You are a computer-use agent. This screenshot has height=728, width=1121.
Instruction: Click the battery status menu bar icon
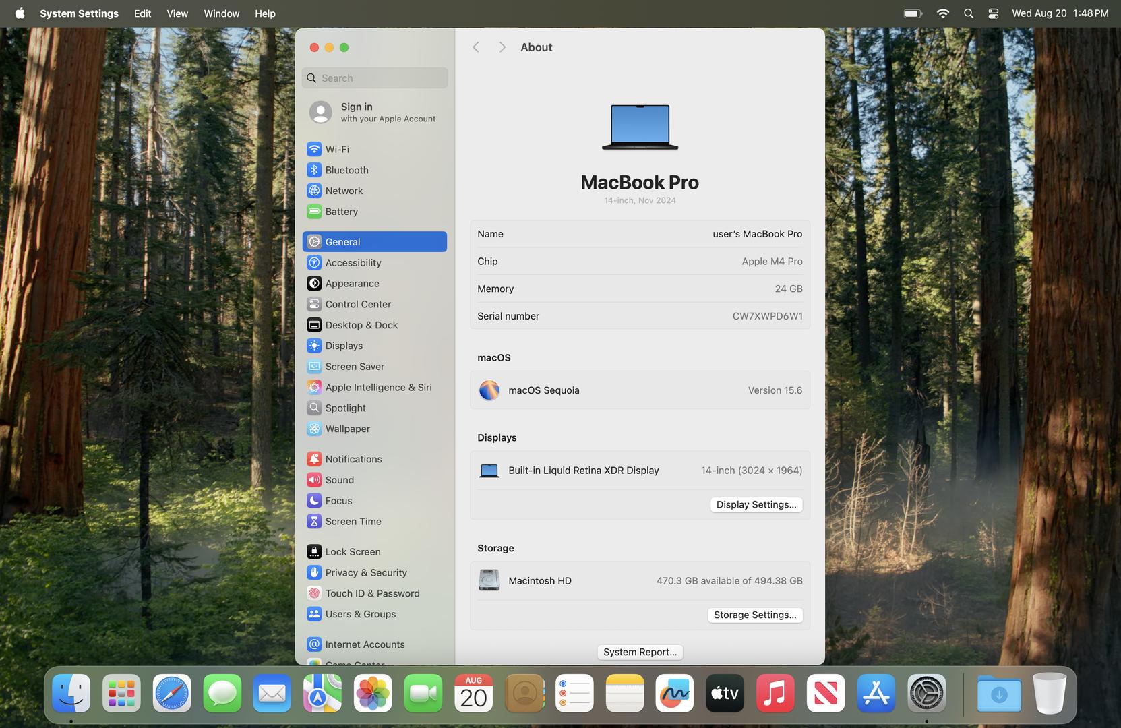pos(913,13)
